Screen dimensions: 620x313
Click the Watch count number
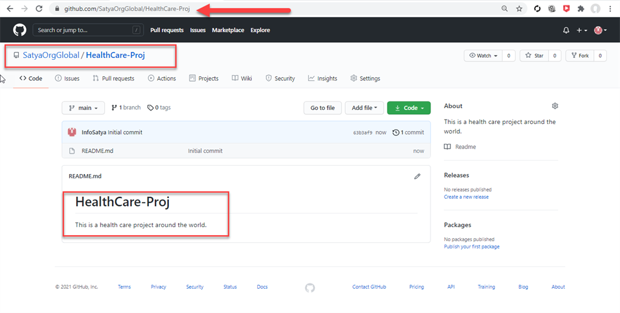pos(509,56)
